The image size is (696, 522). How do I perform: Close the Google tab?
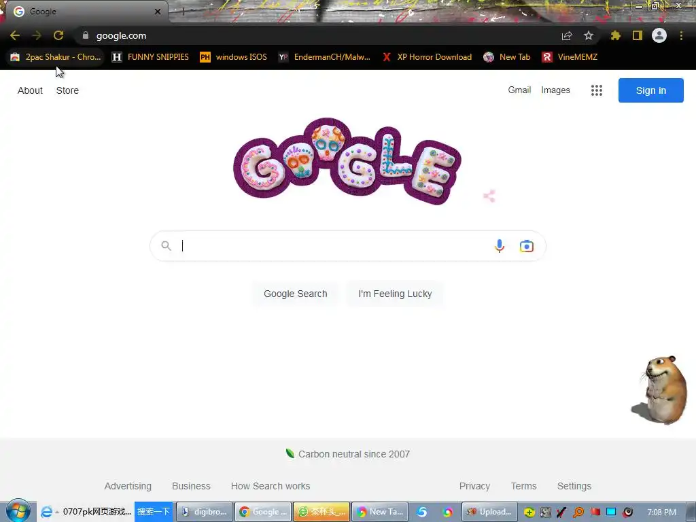pos(158,12)
